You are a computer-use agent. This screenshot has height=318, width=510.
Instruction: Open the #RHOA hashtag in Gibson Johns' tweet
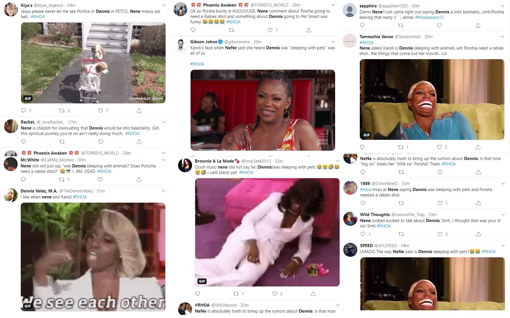click(x=197, y=64)
